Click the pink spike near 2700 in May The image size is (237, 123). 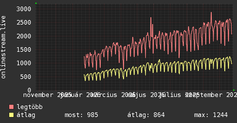click(151, 18)
